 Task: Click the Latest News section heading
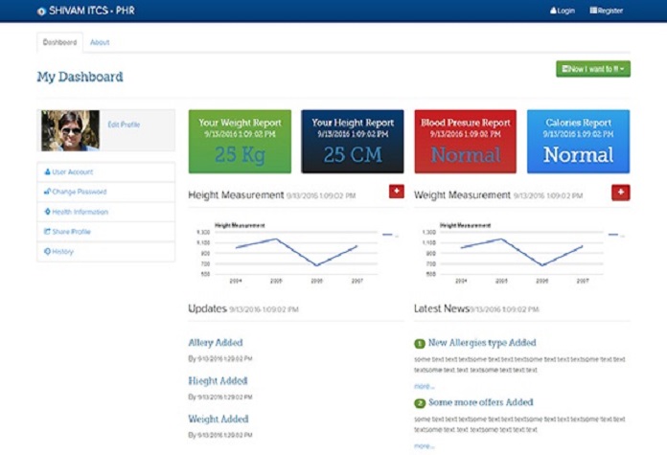tap(441, 308)
